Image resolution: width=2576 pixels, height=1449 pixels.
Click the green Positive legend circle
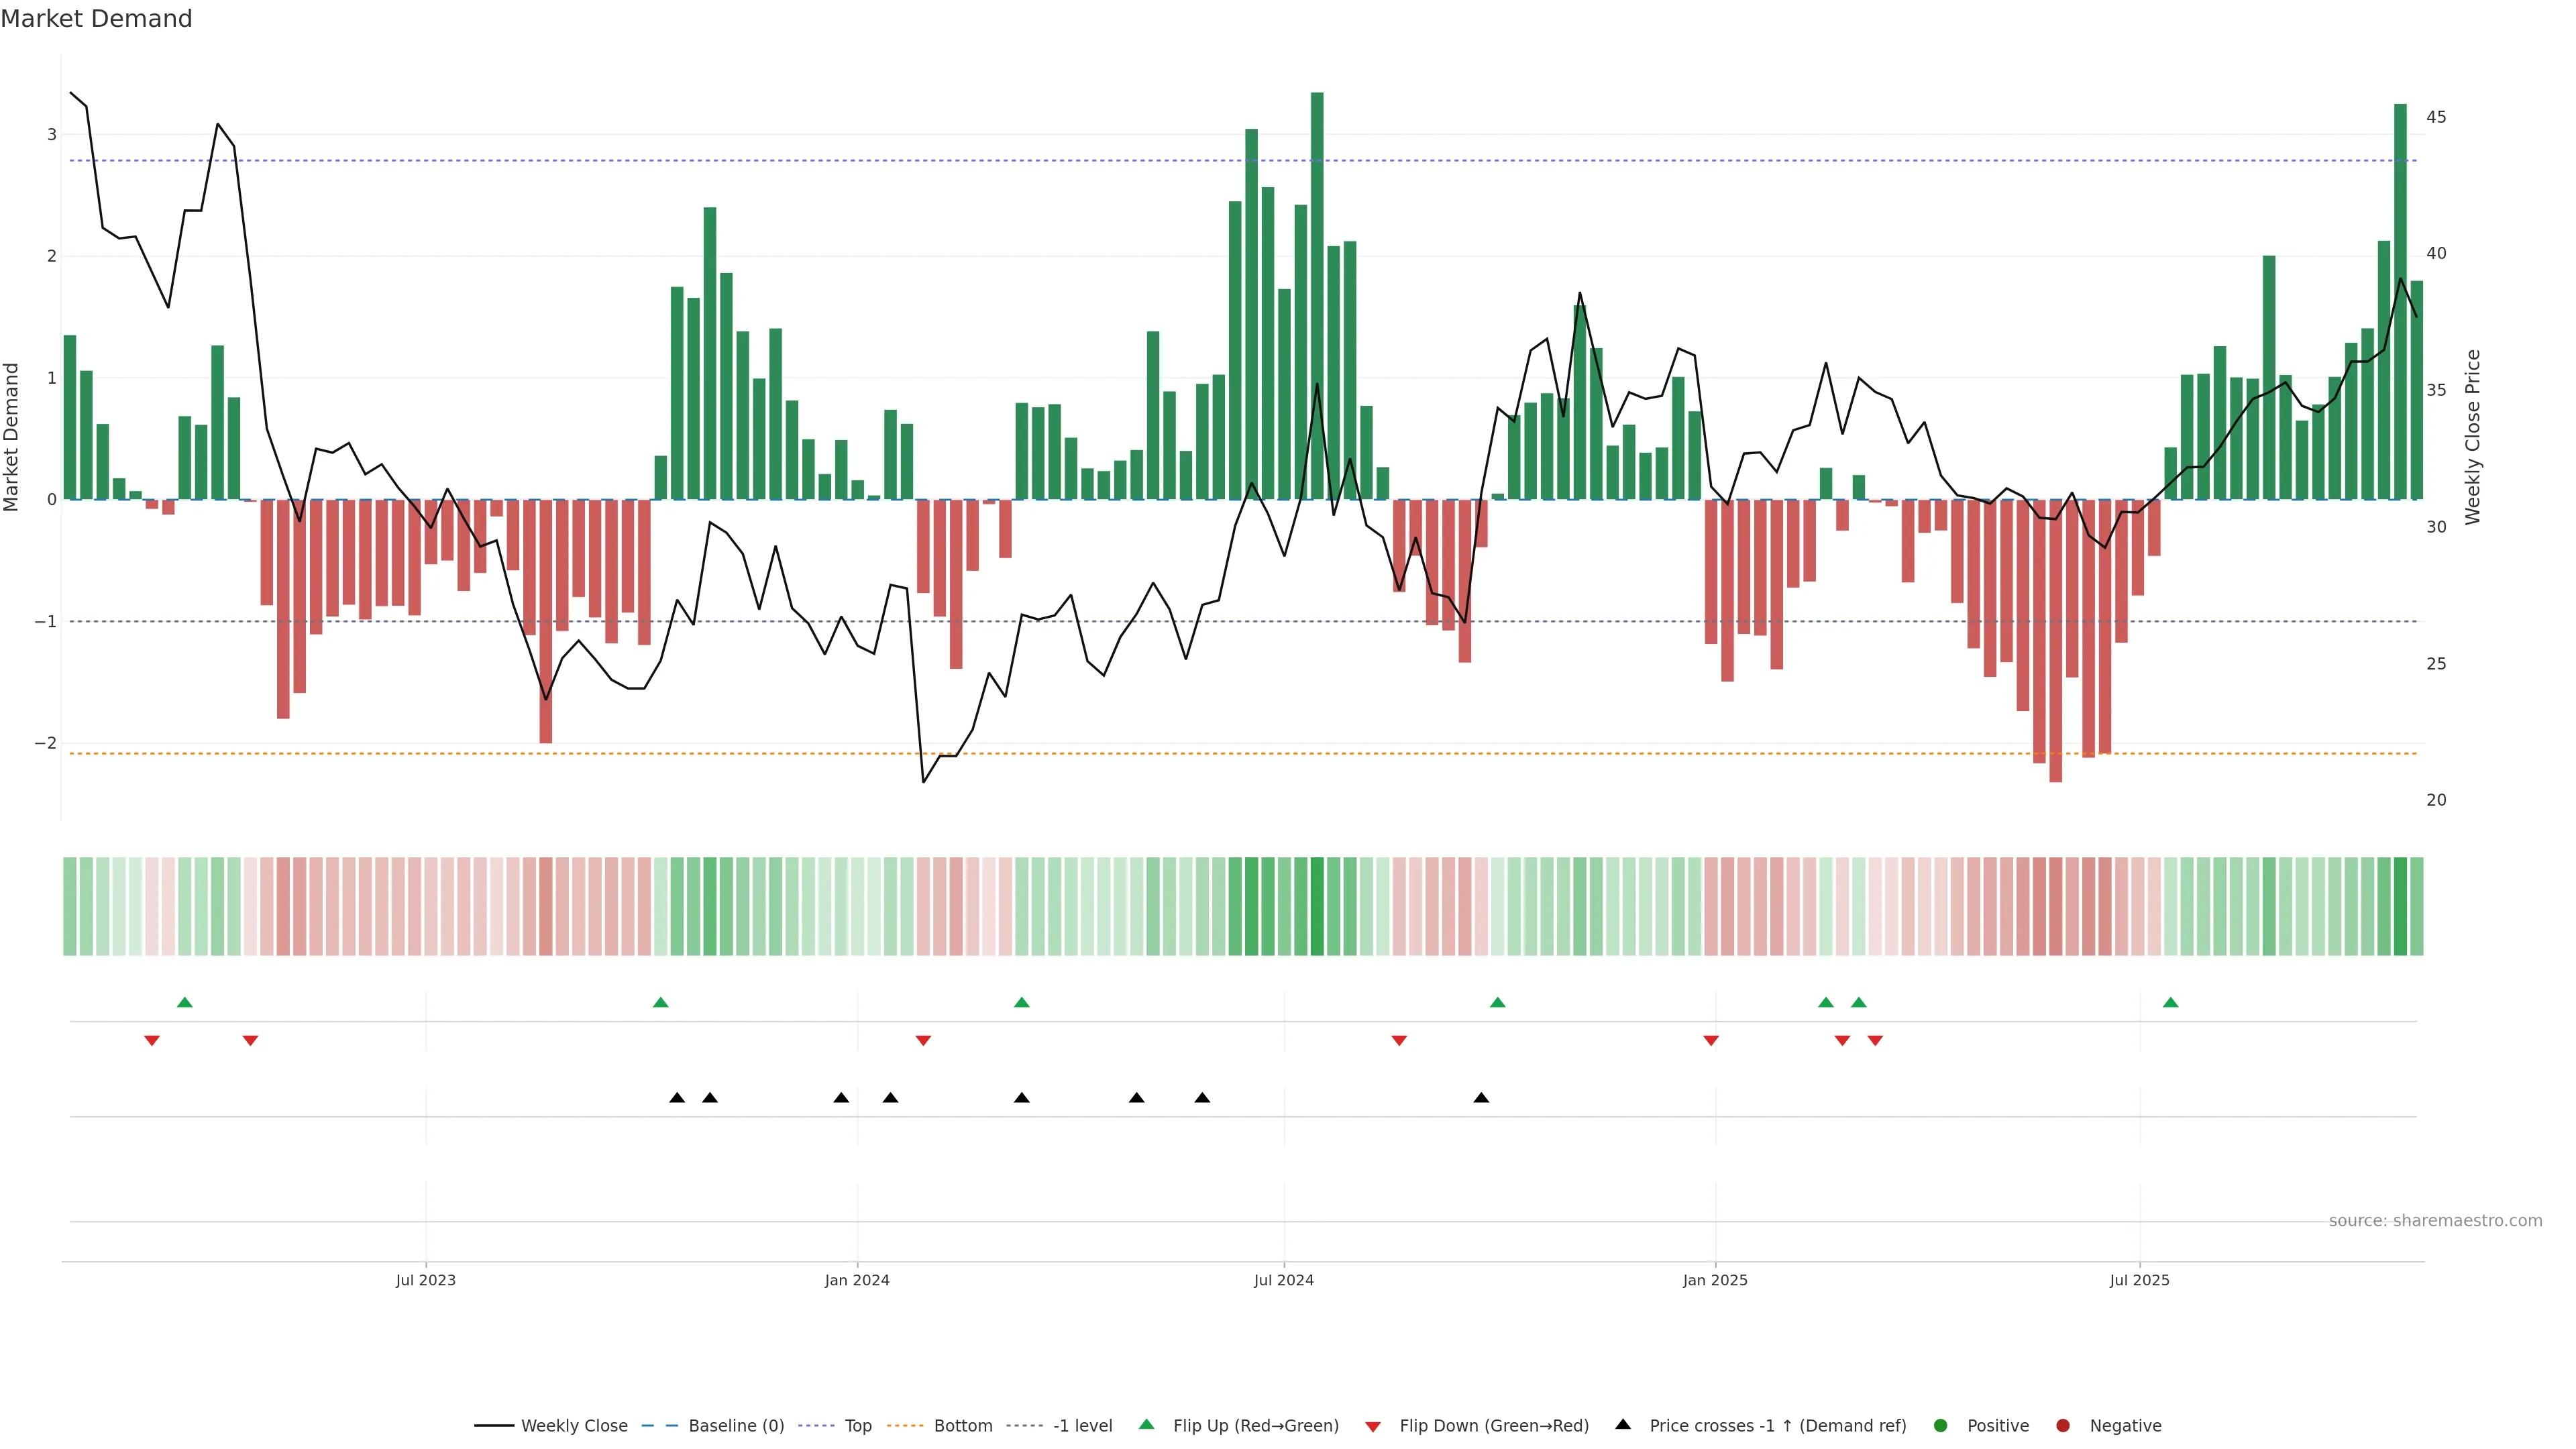coord(1941,1425)
